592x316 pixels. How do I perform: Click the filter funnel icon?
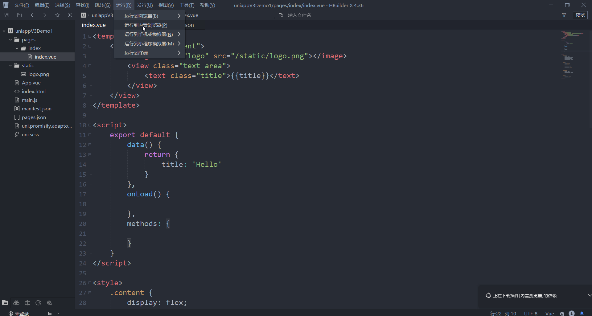coord(564,15)
